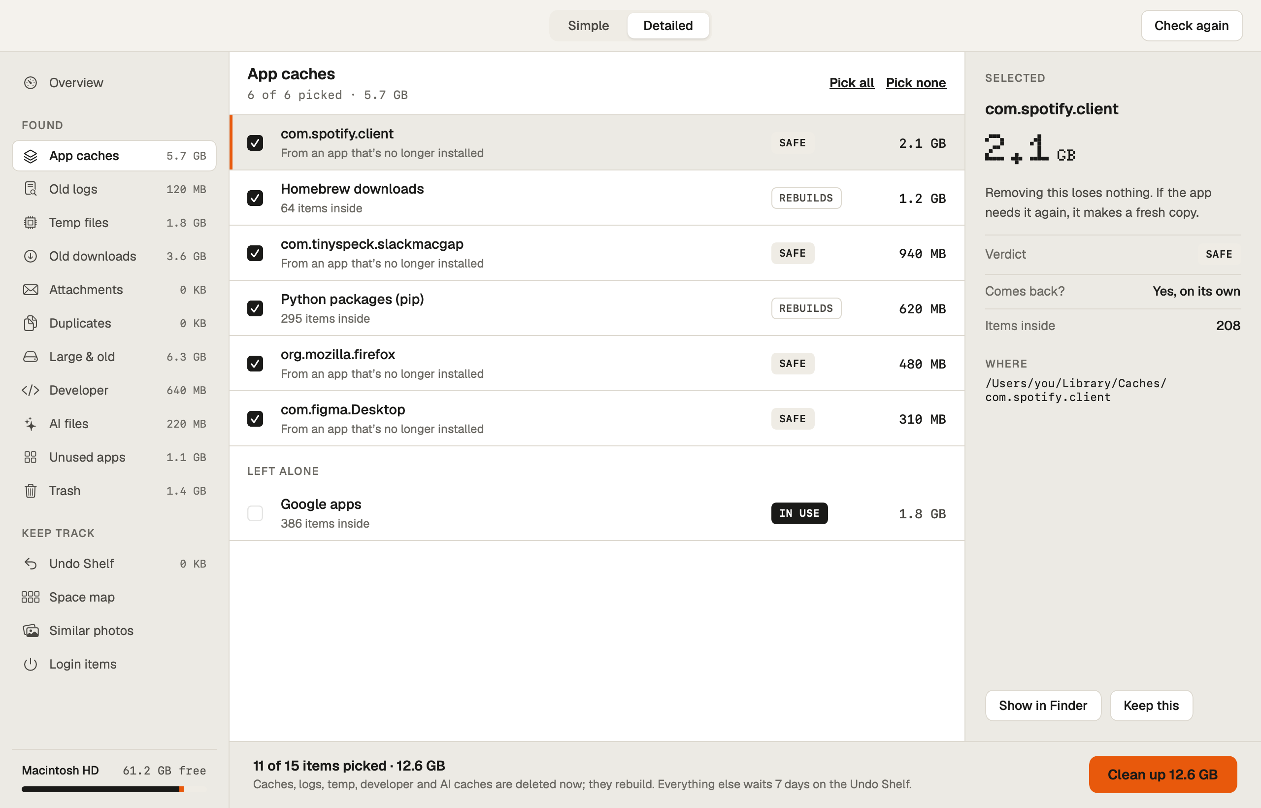Open the Old downloads arrow icon
The width and height of the screenshot is (1261, 808).
31,256
